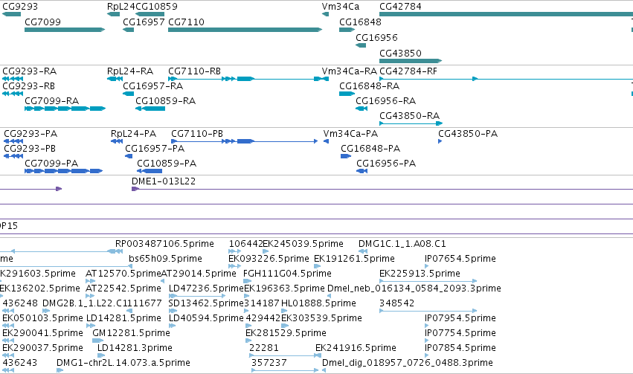Viewport: 633px width, 374px height.
Task: Open transcript CG9293-RA label
Action: (x=30, y=71)
